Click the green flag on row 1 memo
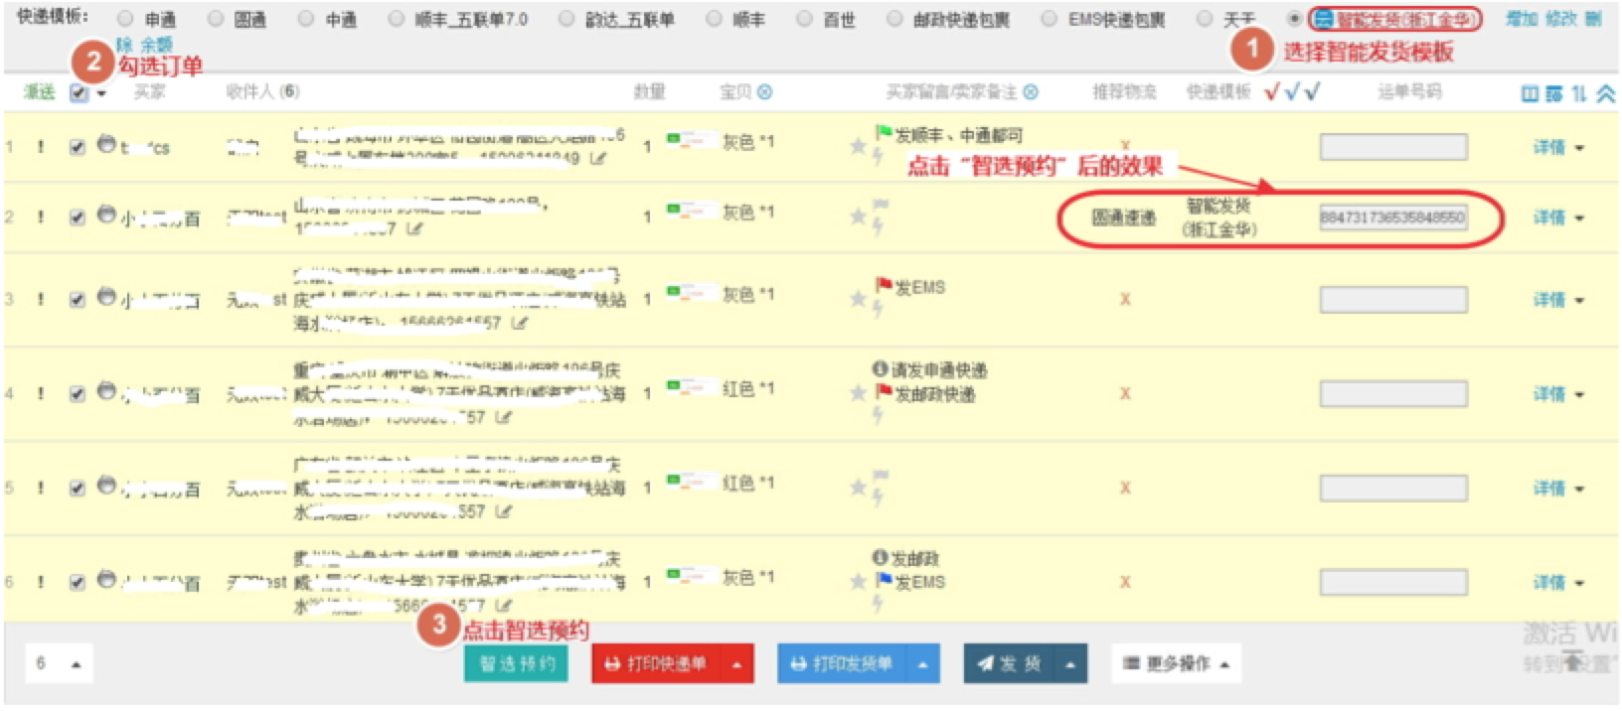The image size is (1622, 711). 884,132
